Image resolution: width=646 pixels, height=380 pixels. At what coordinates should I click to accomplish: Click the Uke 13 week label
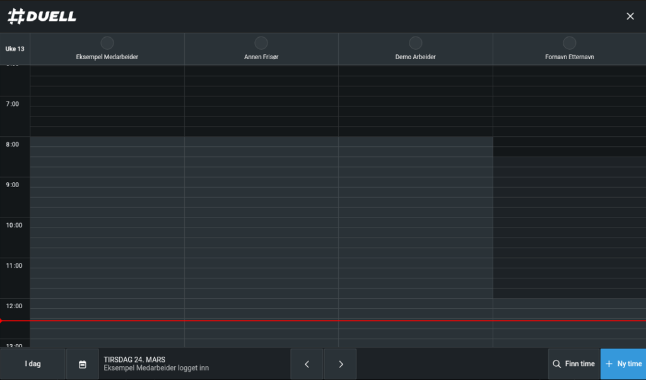[15, 49]
